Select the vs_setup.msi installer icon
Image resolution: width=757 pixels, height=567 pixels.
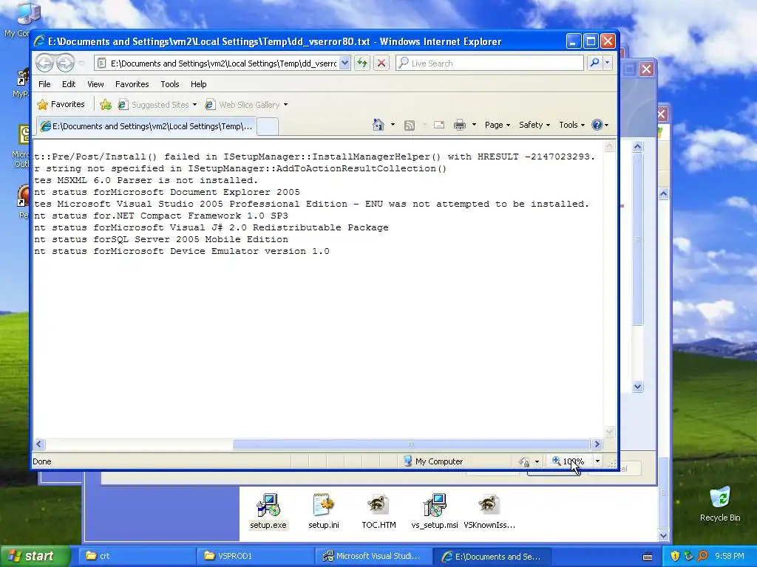435,512
